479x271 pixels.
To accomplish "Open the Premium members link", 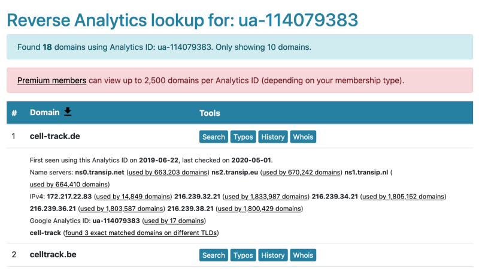I will pyautogui.click(x=51, y=80).
